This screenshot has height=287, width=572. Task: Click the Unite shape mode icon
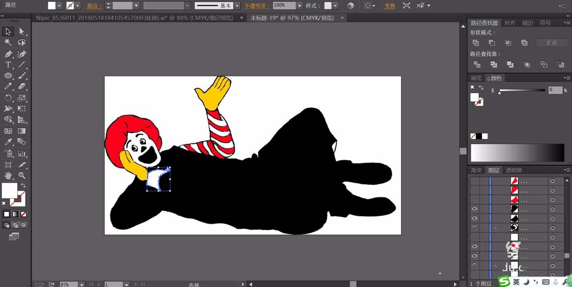[x=476, y=43]
